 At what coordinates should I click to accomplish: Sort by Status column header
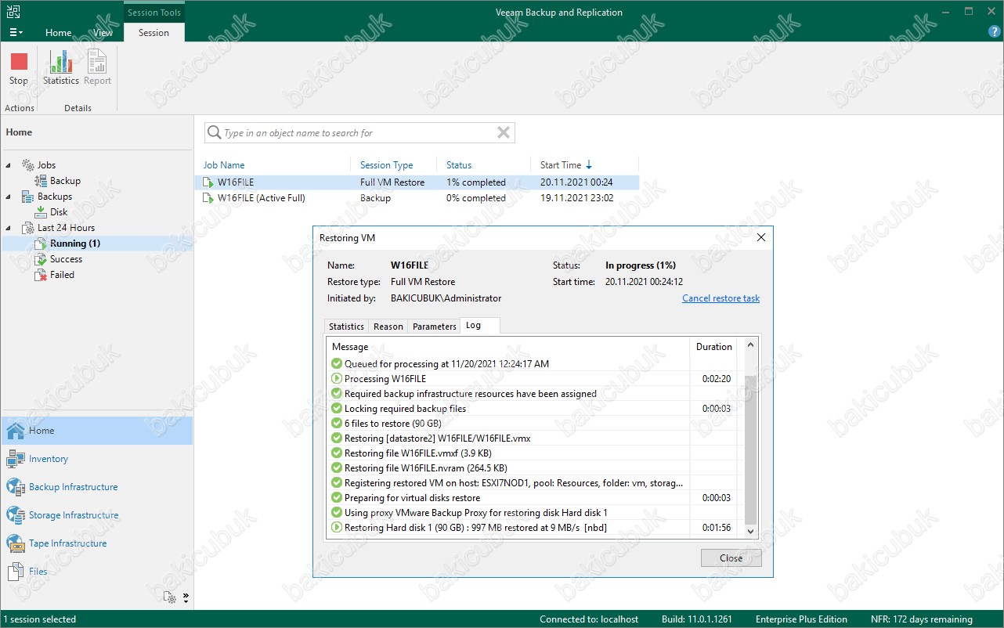pyautogui.click(x=459, y=165)
